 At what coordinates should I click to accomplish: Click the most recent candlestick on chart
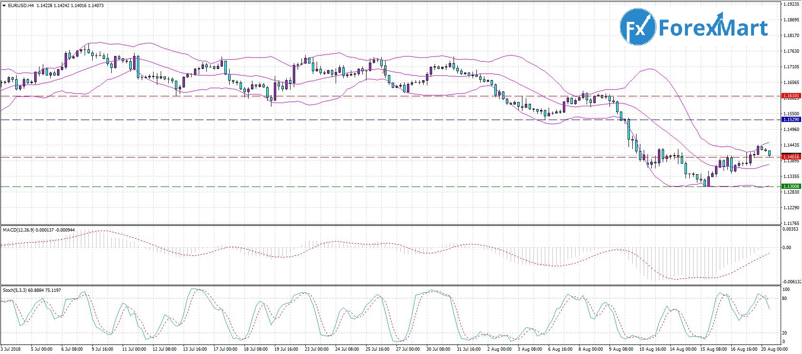pyautogui.click(x=769, y=153)
